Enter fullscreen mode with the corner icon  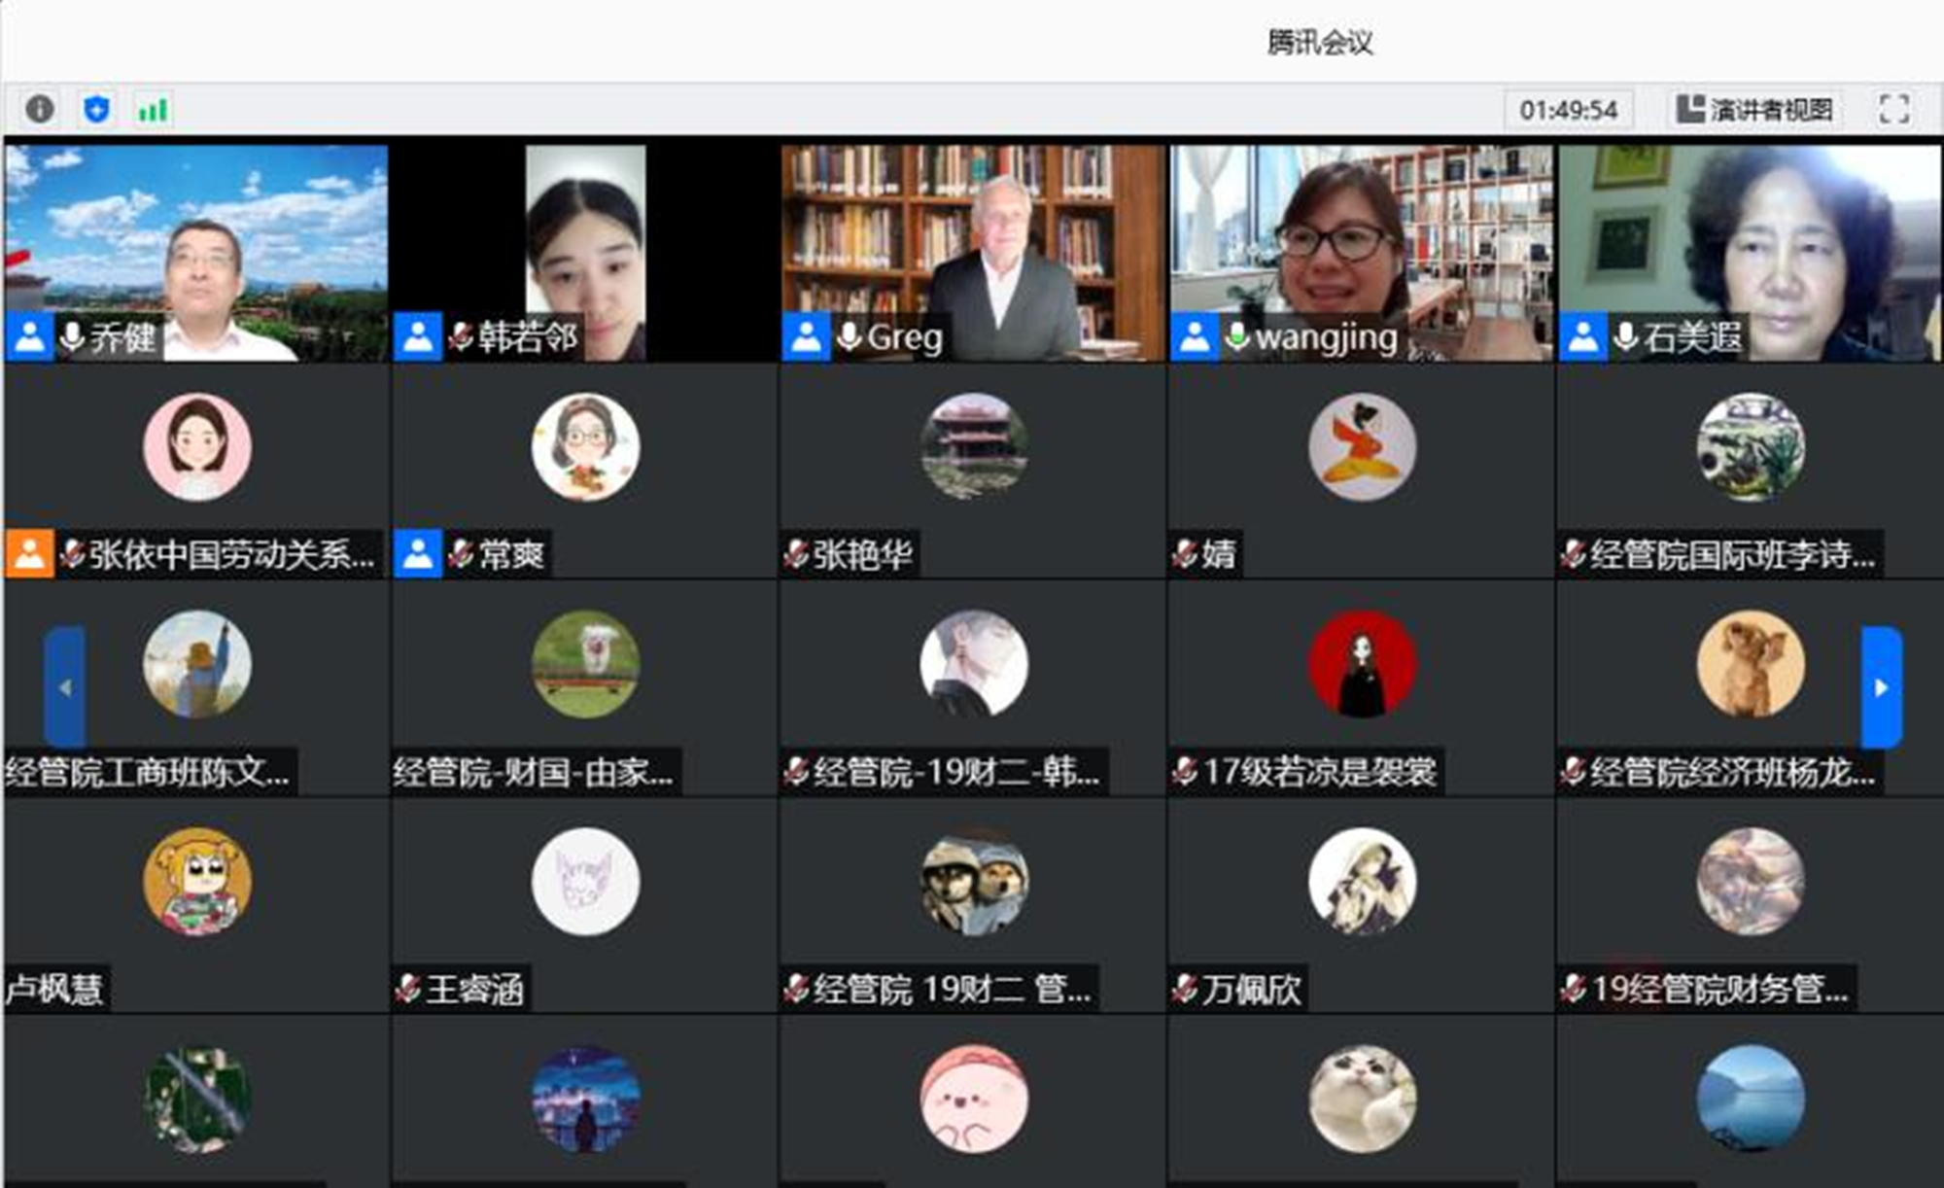tap(1893, 109)
